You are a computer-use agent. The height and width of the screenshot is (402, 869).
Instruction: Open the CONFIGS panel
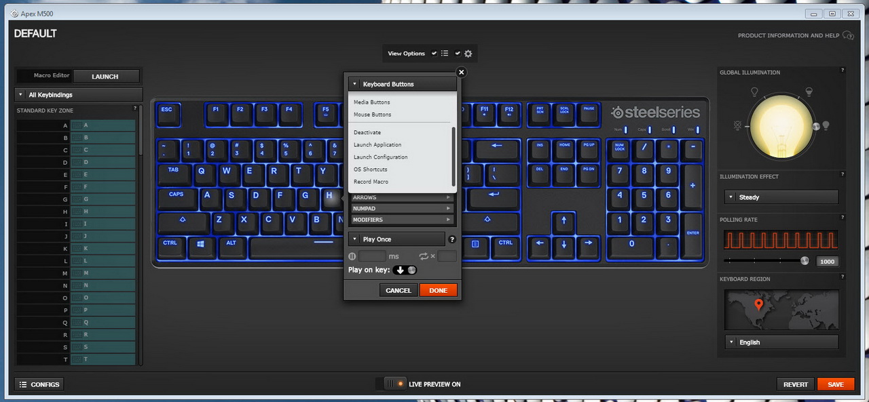coord(39,384)
